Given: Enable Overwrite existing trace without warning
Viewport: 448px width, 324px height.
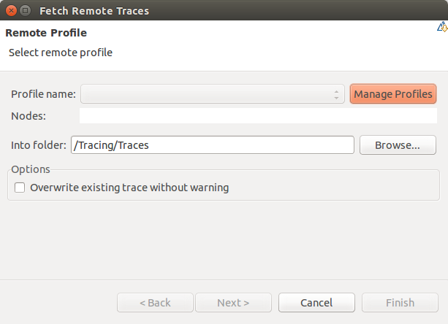Looking at the screenshot, I should tap(20, 188).
